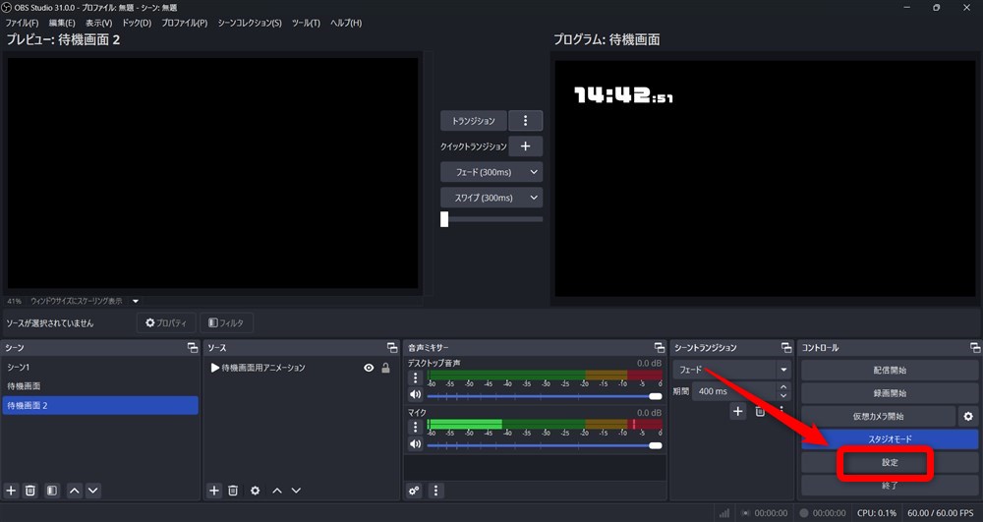983x522 pixels.
Task: Float the ソース dock with popout icon
Action: [x=392, y=347]
